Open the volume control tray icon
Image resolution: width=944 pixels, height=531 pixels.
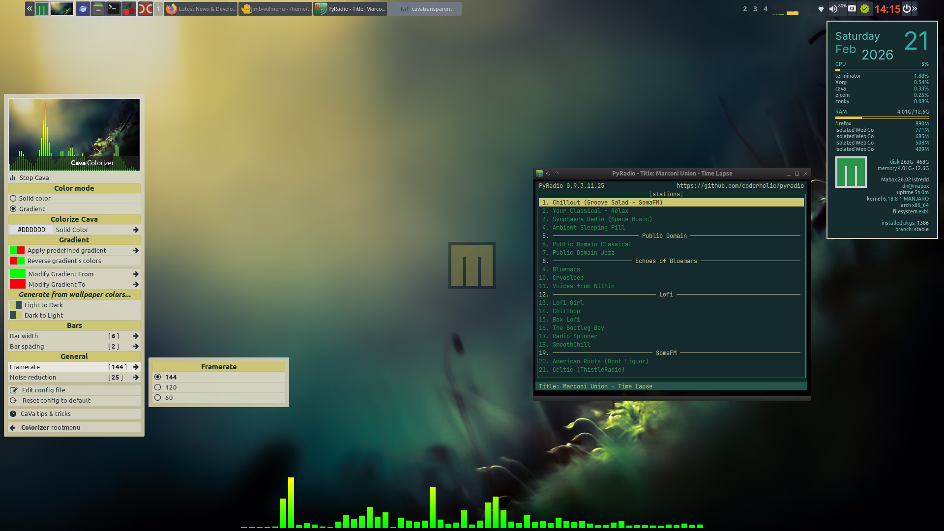(x=833, y=8)
